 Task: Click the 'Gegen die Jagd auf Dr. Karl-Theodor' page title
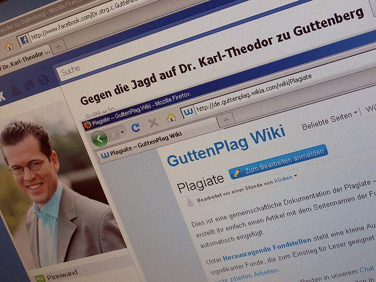point(222,56)
